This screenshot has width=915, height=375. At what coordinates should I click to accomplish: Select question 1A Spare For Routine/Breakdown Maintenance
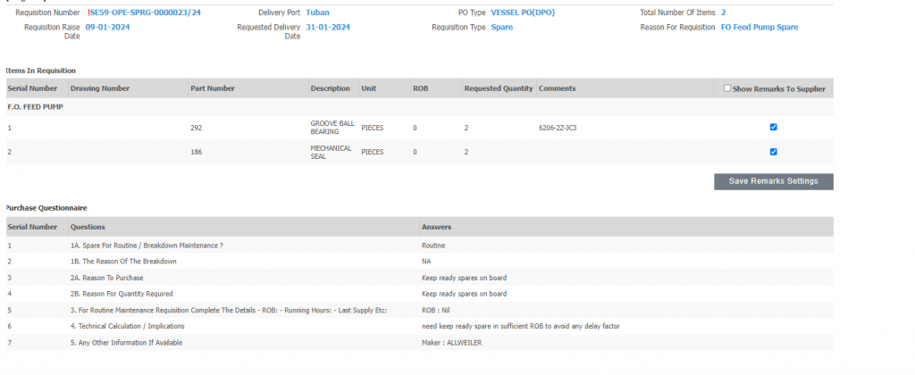(146, 245)
